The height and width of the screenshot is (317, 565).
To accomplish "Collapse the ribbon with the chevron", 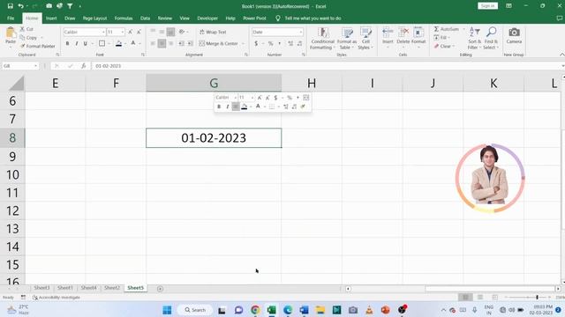I will coord(561,55).
